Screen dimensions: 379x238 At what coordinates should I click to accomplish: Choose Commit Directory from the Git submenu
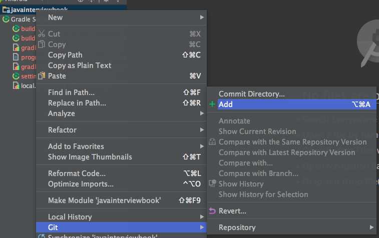(x=251, y=94)
